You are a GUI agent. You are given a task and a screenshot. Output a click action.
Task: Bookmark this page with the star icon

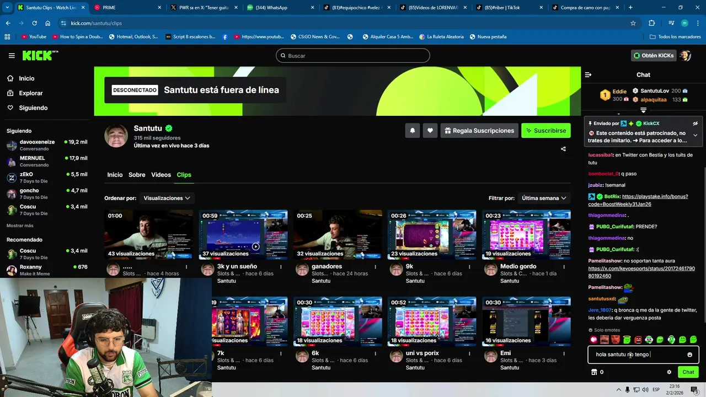633,23
